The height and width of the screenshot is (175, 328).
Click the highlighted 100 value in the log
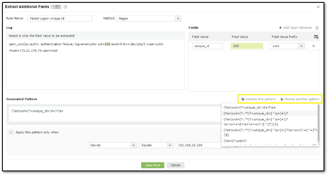107,44
